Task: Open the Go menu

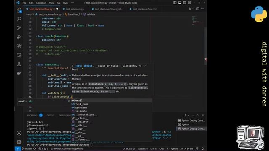Action: pyautogui.click(x=59, y=3)
